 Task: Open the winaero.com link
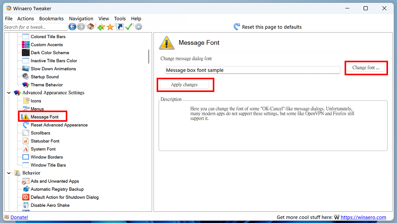point(363,217)
